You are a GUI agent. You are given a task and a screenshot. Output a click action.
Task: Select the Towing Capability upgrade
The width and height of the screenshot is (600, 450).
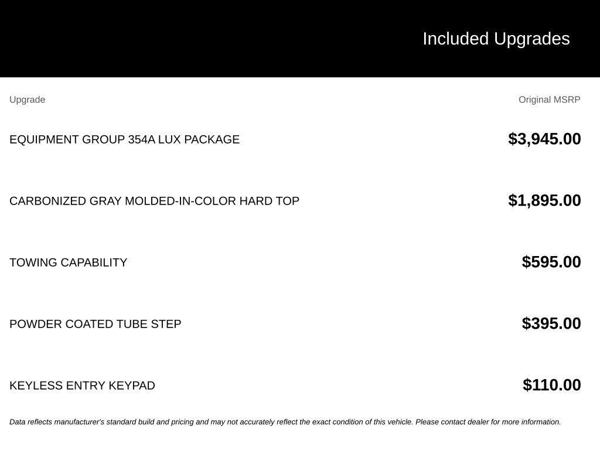tap(68, 262)
